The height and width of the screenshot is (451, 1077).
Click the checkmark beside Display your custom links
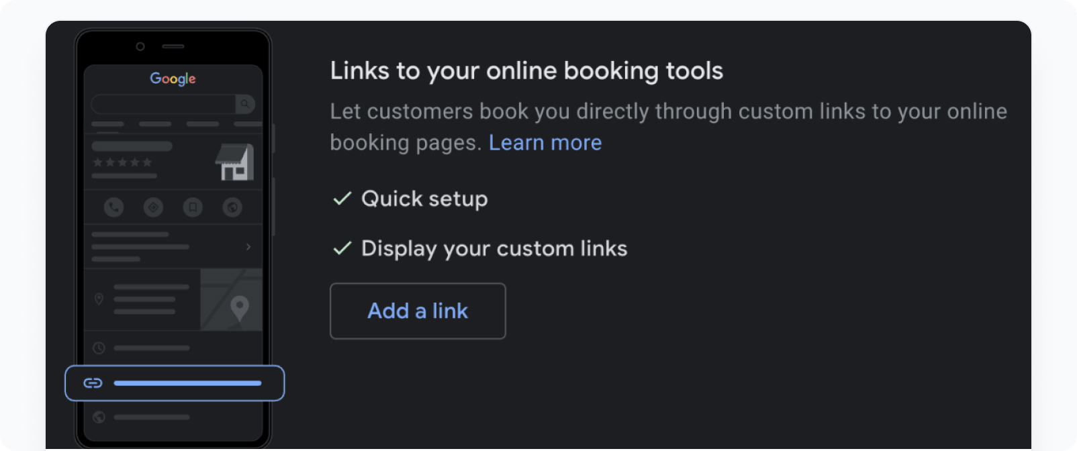[342, 248]
